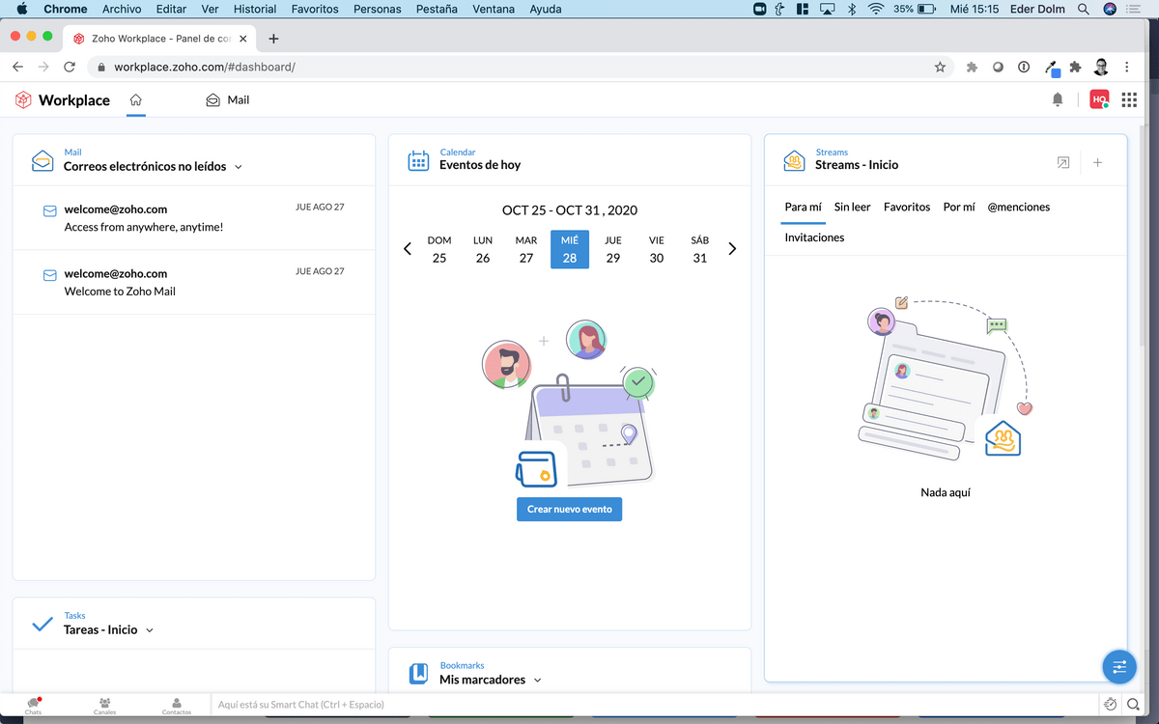Image resolution: width=1159 pixels, height=724 pixels.
Task: Click the Workplace logo icon
Action: [23, 99]
